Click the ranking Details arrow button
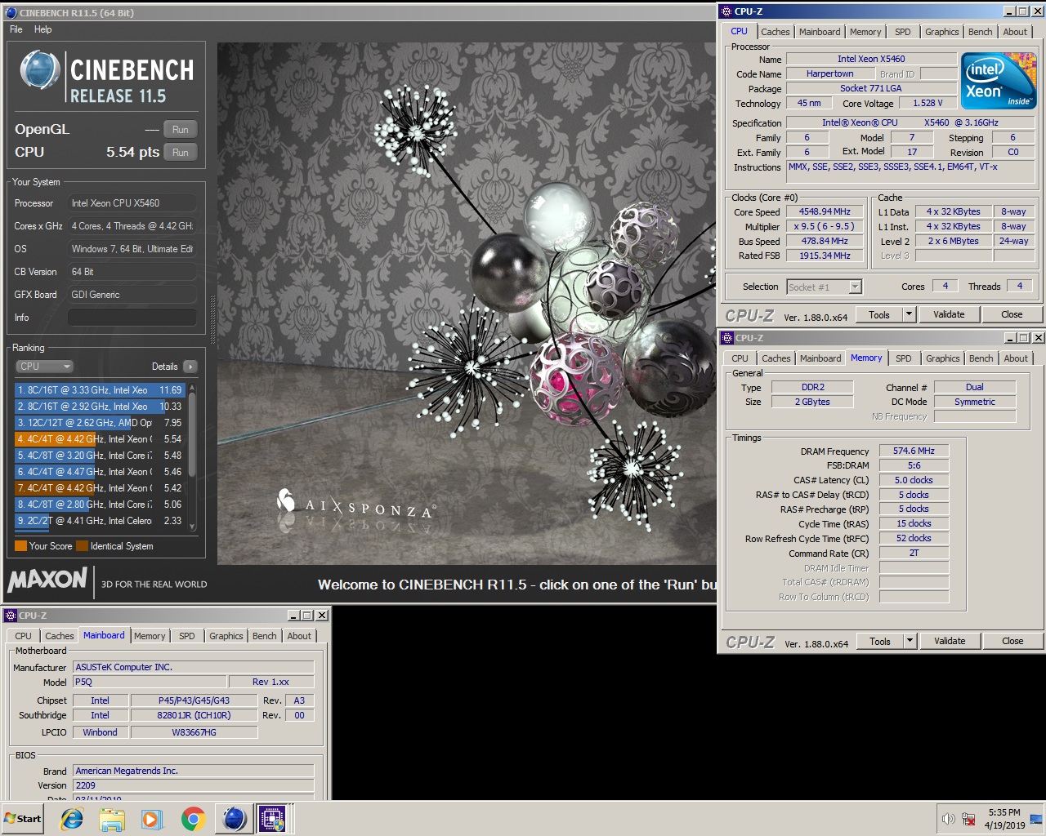This screenshot has height=836, width=1046. coord(190,367)
